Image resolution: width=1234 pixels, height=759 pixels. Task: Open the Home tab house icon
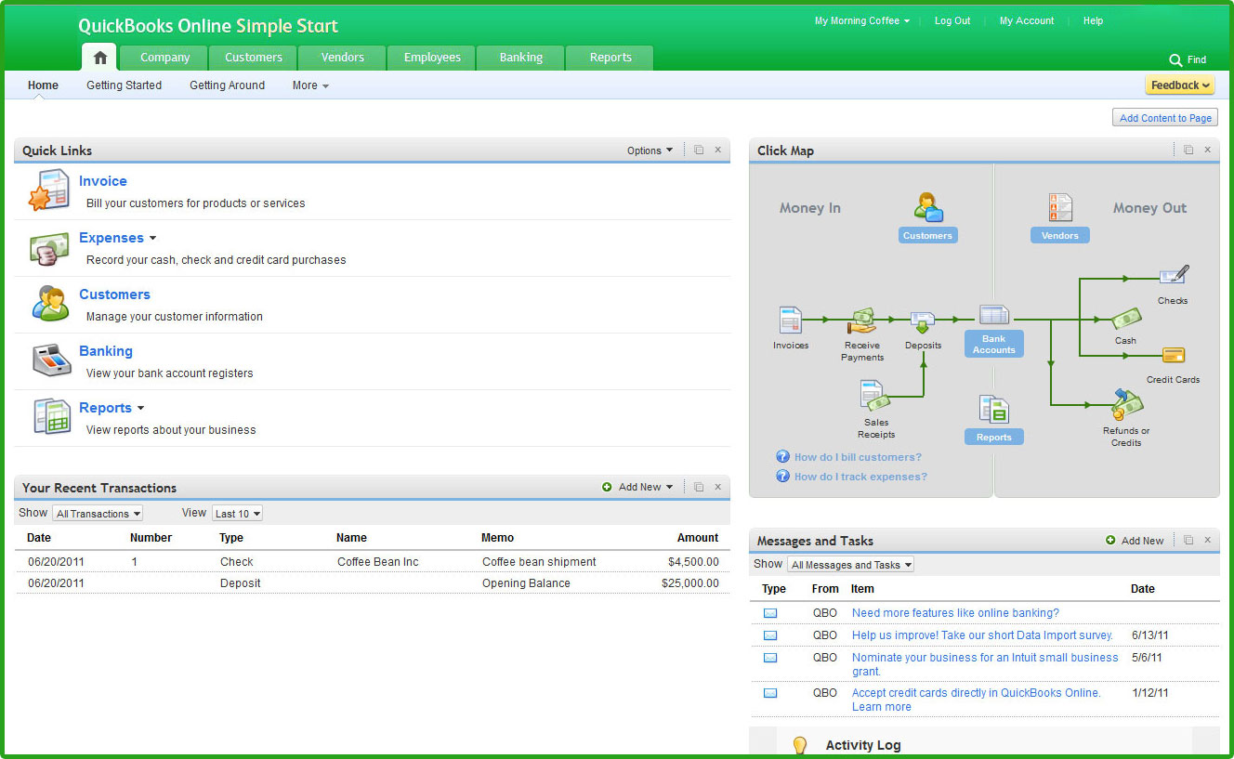tap(100, 57)
